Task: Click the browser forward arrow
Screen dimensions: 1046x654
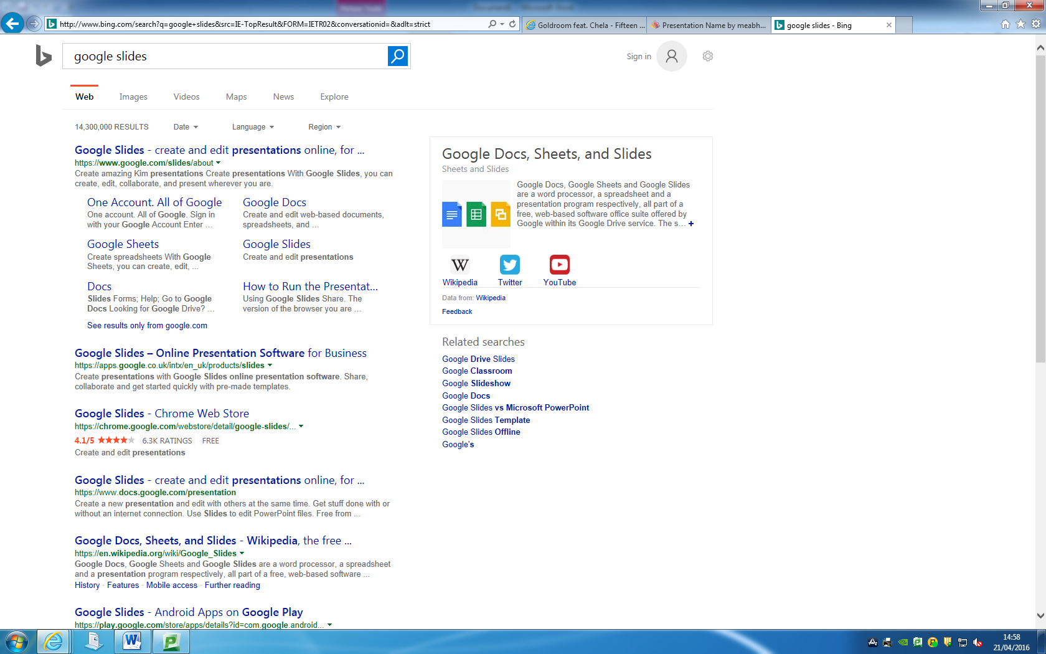Action: point(34,24)
